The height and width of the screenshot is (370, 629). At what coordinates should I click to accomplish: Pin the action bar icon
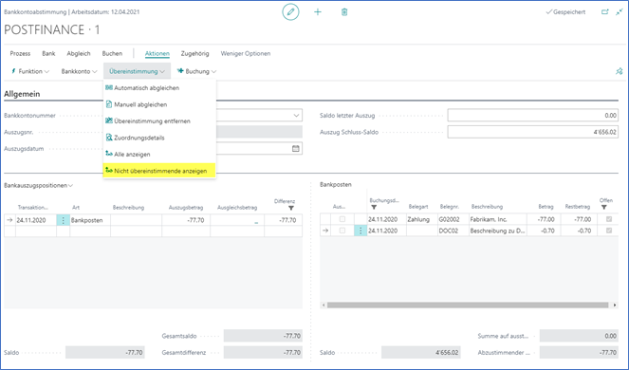click(x=619, y=71)
